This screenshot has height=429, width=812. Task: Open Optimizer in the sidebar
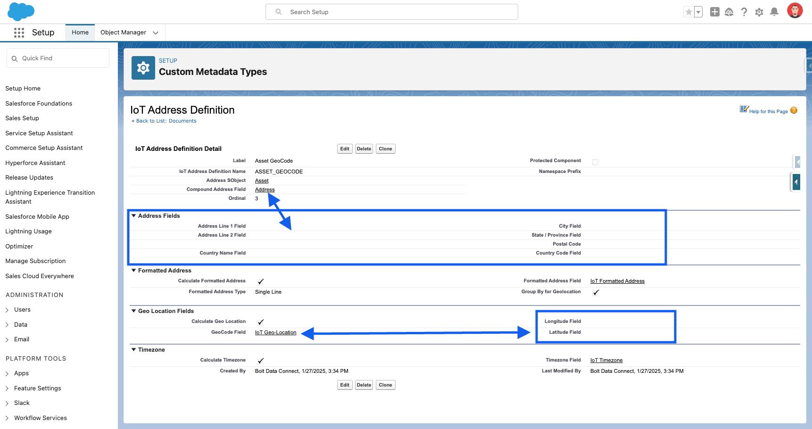click(19, 247)
